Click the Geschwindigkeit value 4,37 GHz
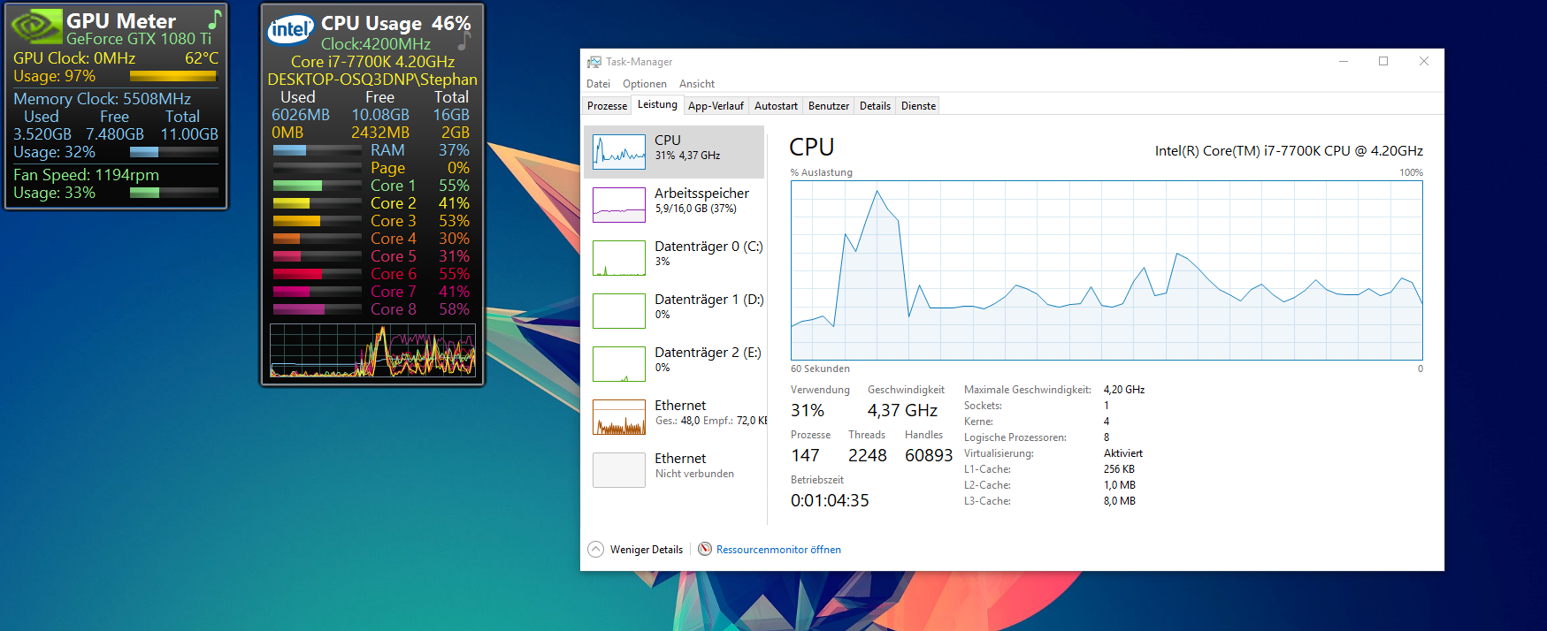The image size is (1547, 631). pyautogui.click(x=902, y=410)
